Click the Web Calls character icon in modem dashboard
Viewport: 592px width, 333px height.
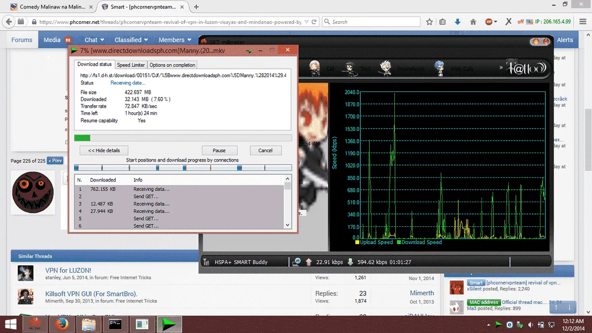click(x=439, y=68)
